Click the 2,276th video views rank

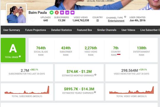[91, 48]
